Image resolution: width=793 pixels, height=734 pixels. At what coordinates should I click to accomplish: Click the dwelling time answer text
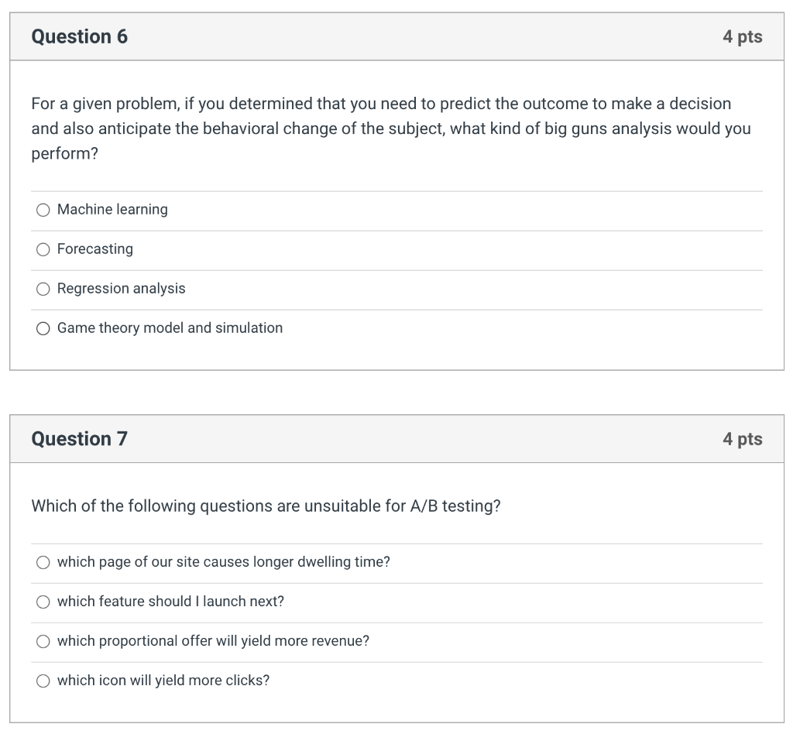point(224,561)
